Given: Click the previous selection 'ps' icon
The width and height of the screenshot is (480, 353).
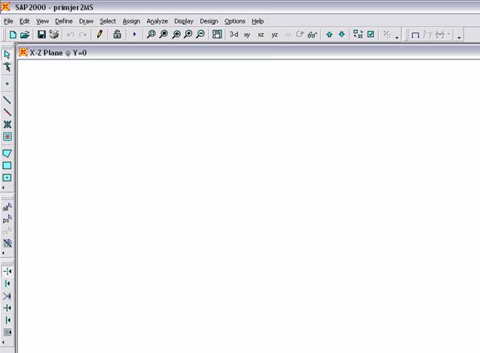Looking at the screenshot, I should (7, 219).
